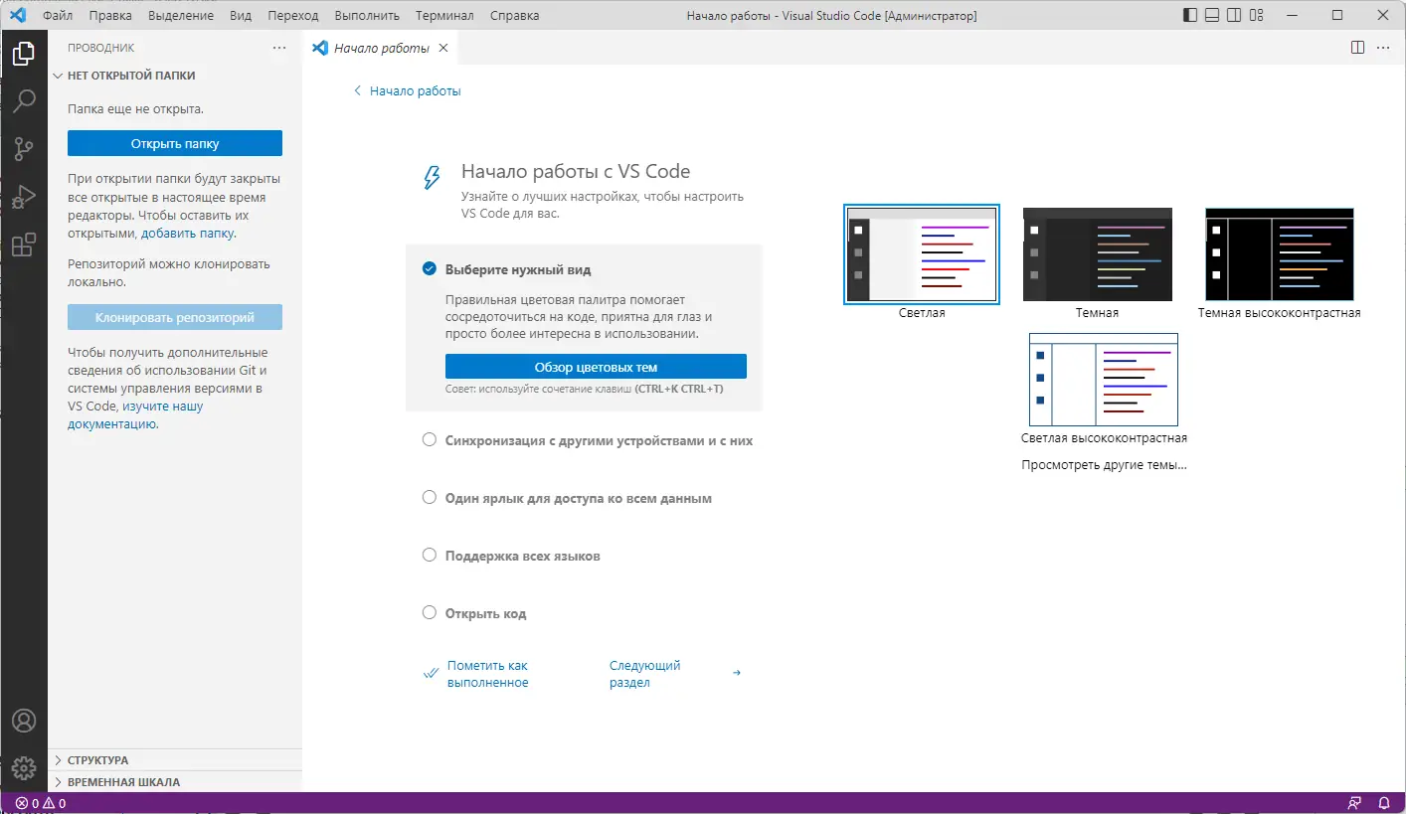Image resolution: width=1406 pixels, height=814 pixels.
Task: Open the Accounts icon in activity bar
Action: pos(24,721)
